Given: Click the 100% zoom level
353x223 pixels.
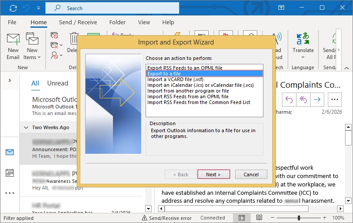Looking at the screenshot, I should tap(338, 218).
